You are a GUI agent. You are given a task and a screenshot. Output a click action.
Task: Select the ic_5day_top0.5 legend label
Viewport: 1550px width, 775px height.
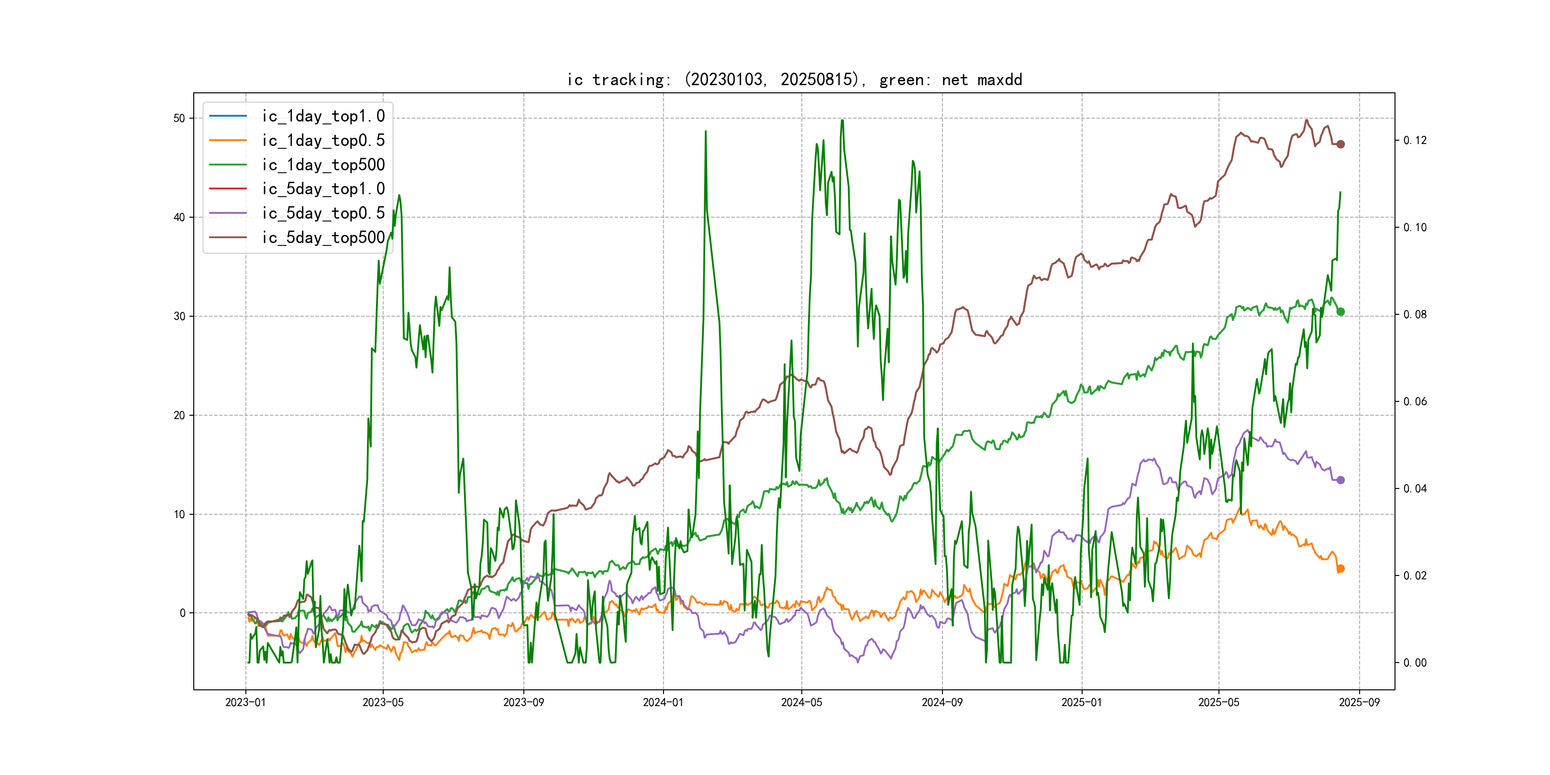[x=323, y=213]
